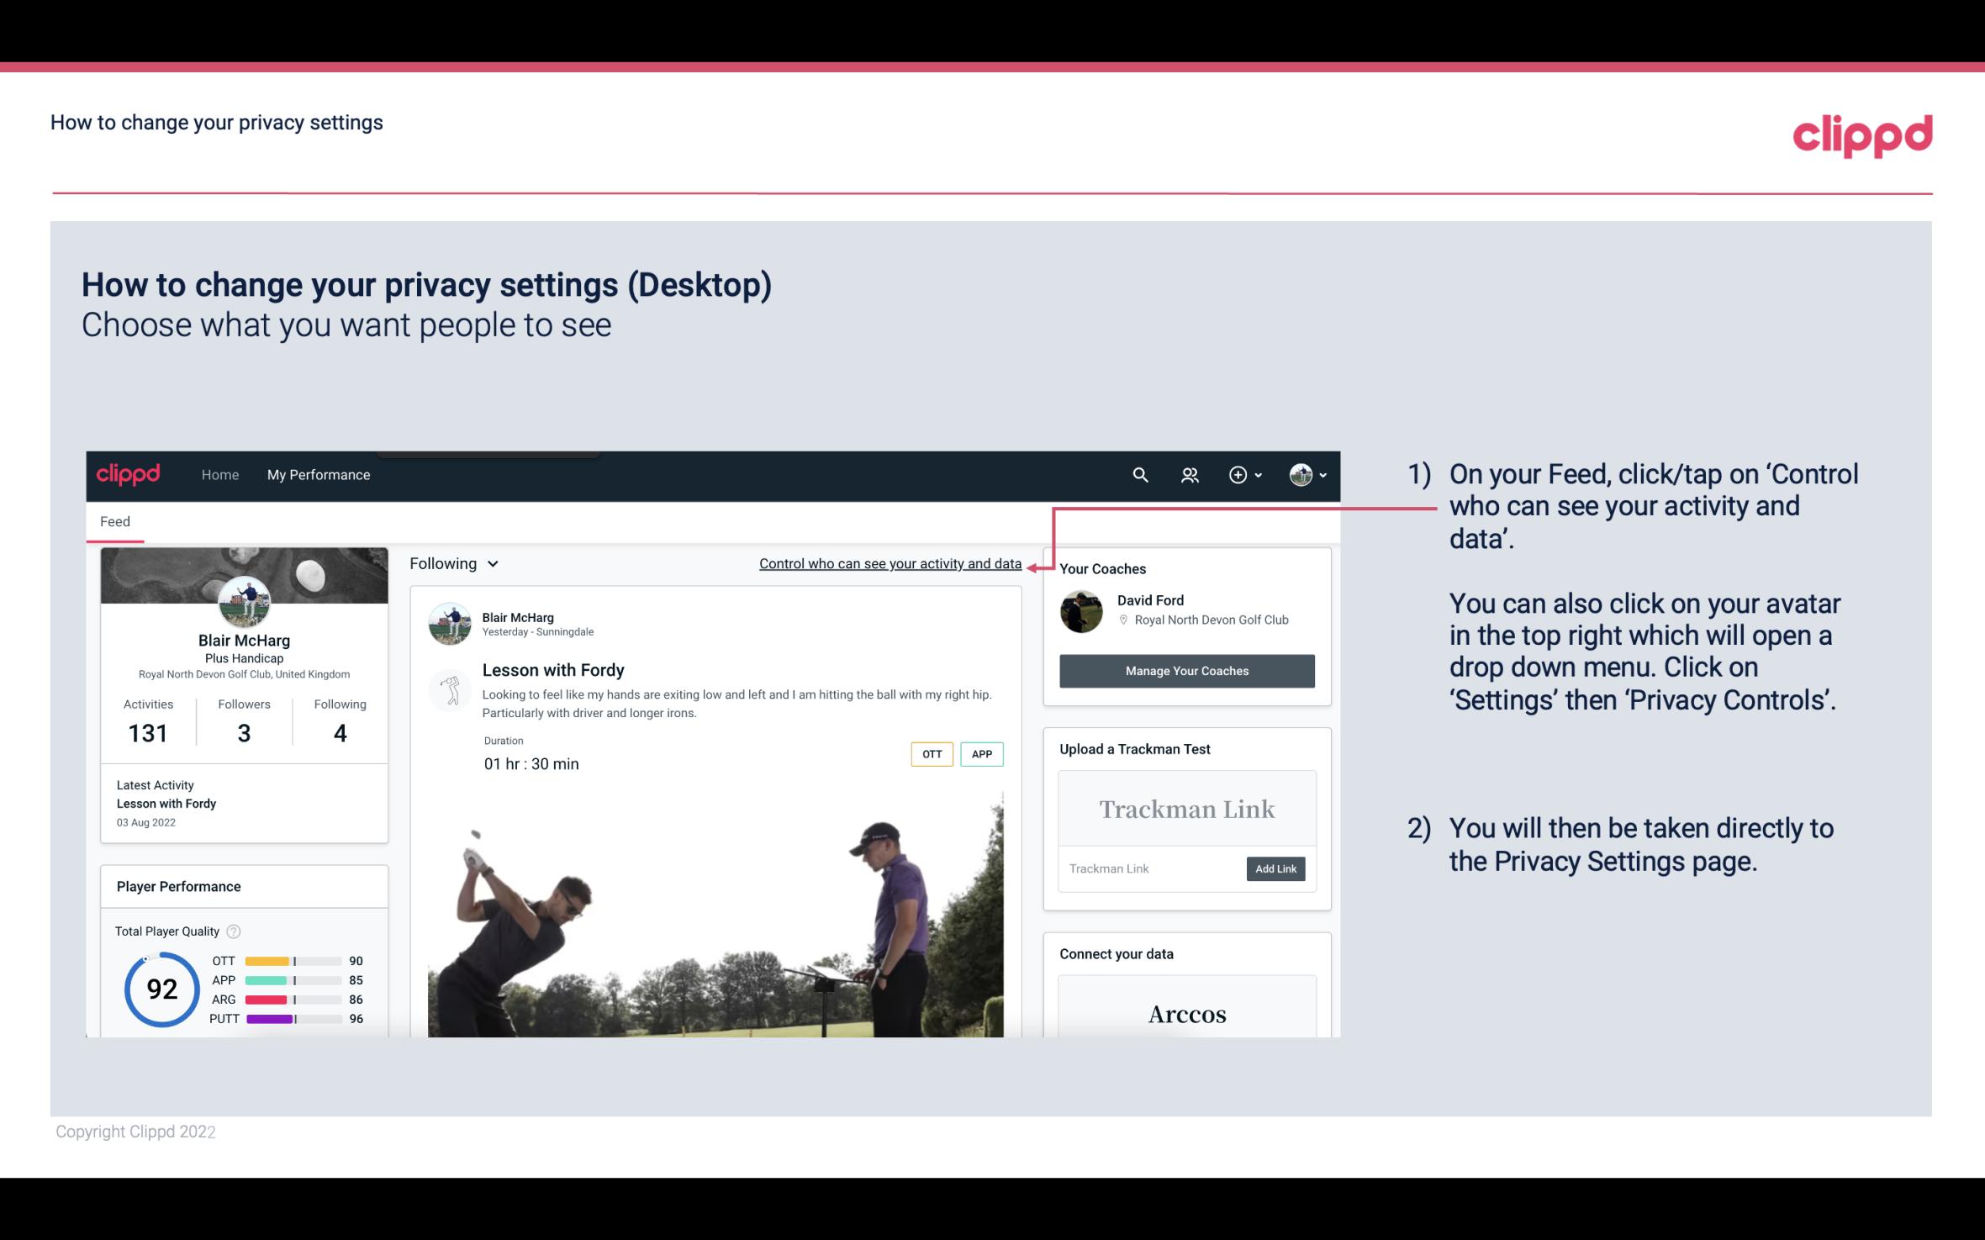This screenshot has height=1240, width=1985.
Task: Open the Home menu item
Action: (x=219, y=474)
